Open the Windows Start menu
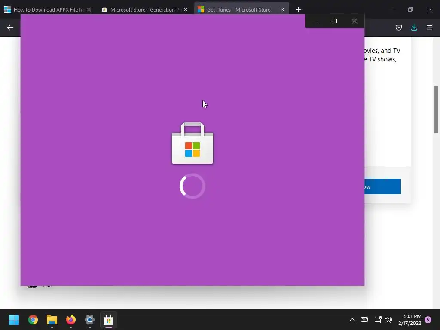The height and width of the screenshot is (330, 440). (x=14, y=320)
